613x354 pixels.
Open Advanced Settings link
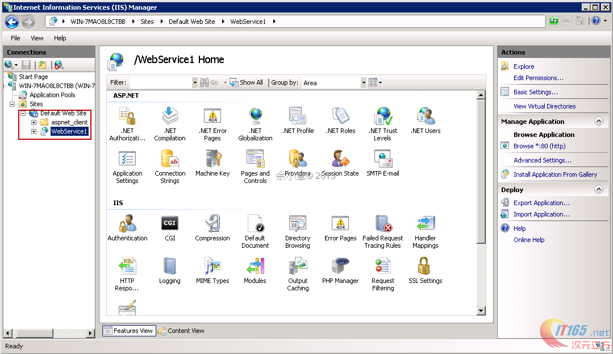tap(542, 160)
